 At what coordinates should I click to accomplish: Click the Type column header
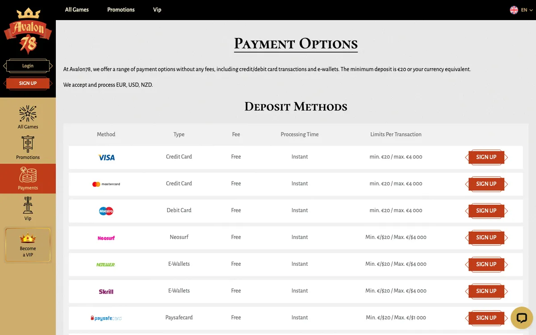(x=179, y=134)
